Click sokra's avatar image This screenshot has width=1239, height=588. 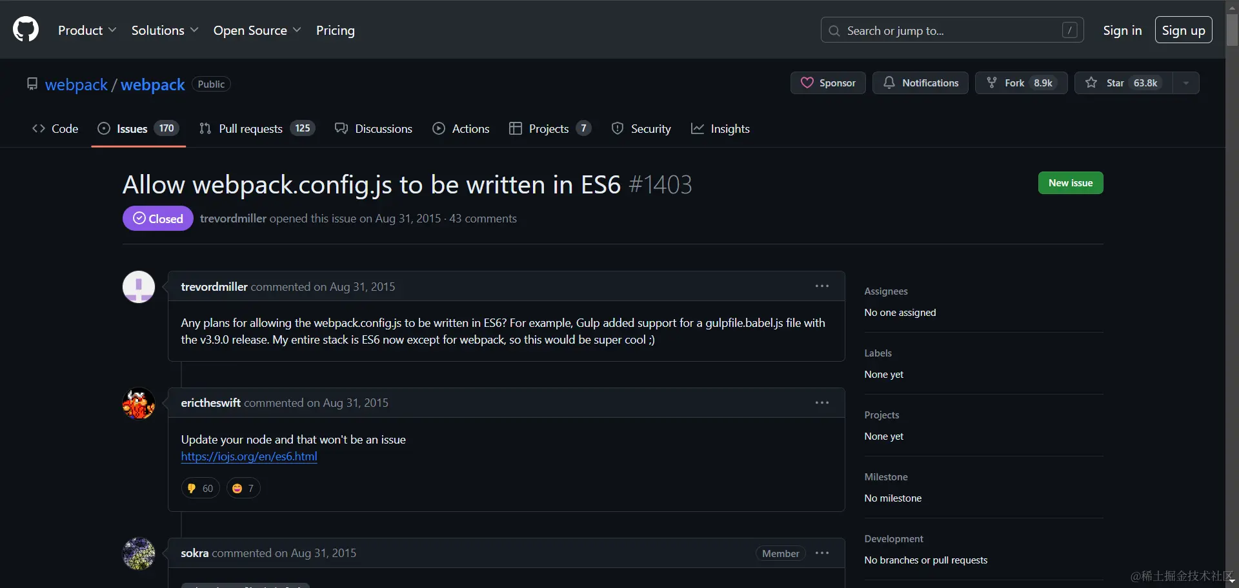click(139, 554)
